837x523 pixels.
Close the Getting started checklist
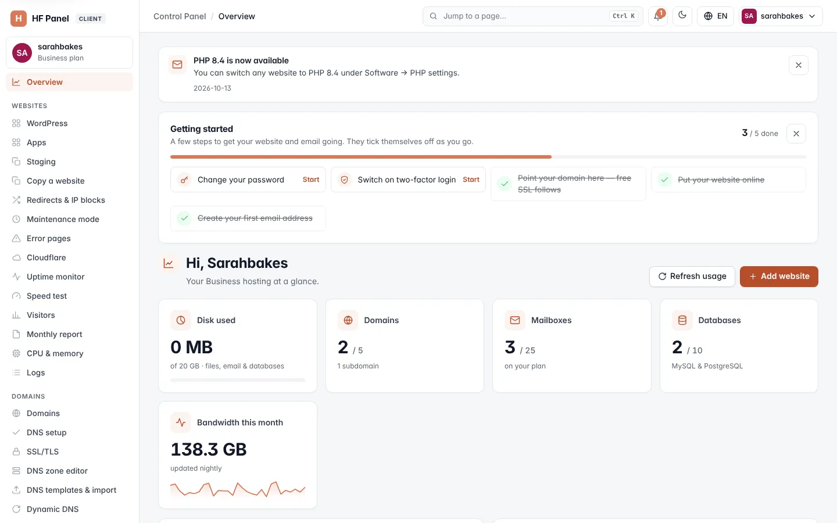tap(796, 134)
